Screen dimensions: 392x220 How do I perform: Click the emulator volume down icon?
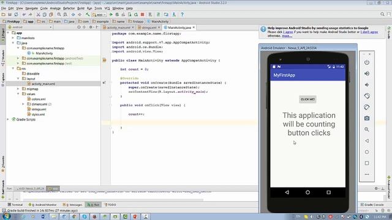pos(367,85)
